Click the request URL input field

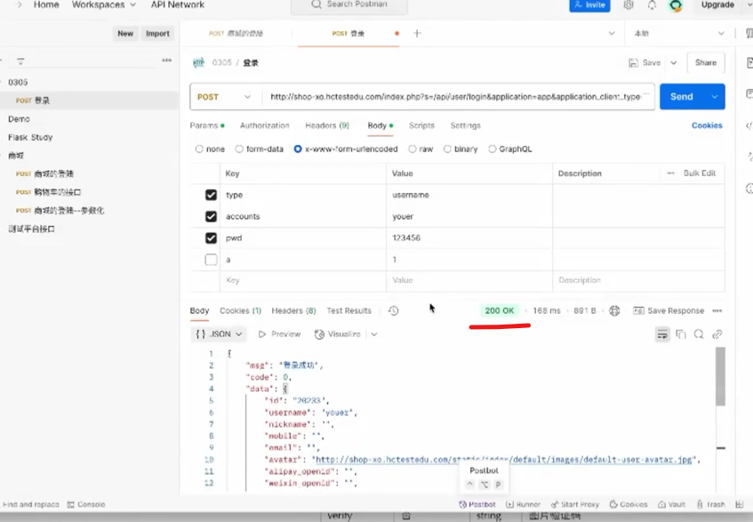tap(459, 97)
